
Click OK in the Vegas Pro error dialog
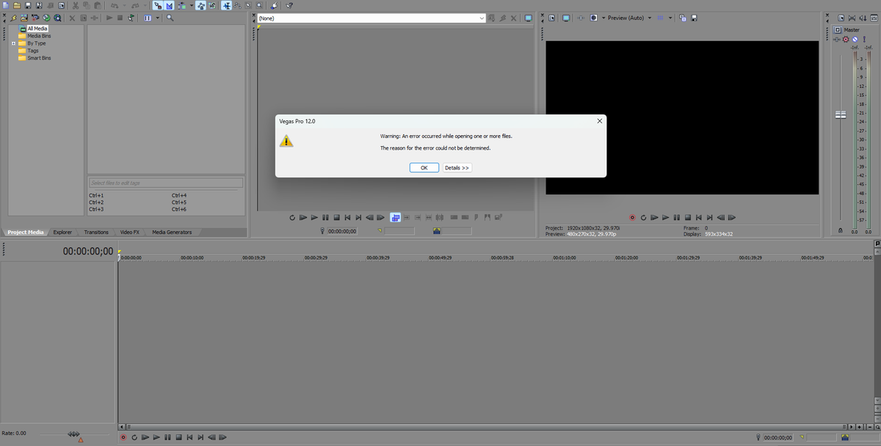(424, 168)
